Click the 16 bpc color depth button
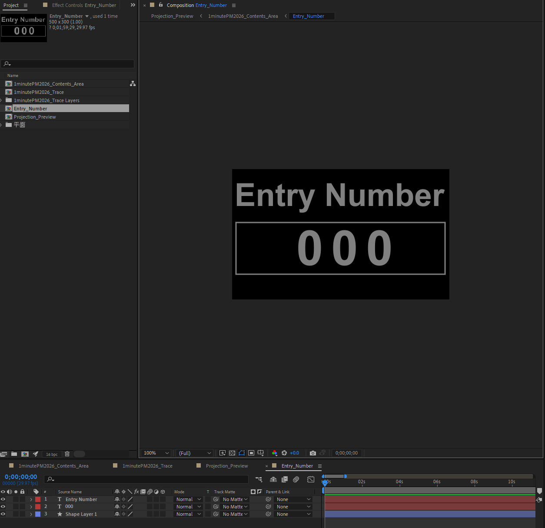The image size is (545, 528). [52, 454]
